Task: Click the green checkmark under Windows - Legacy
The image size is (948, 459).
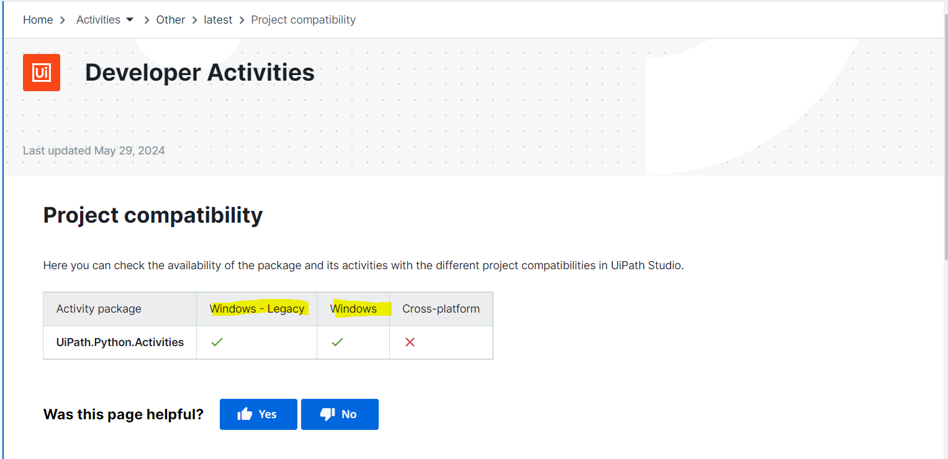Action: tap(217, 342)
